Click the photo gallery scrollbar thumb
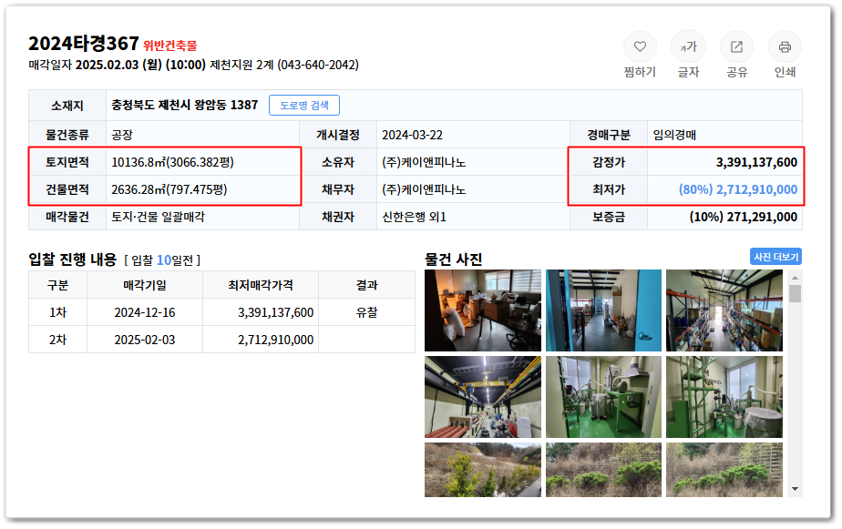Viewport: 842px width, 529px height. 795,293
